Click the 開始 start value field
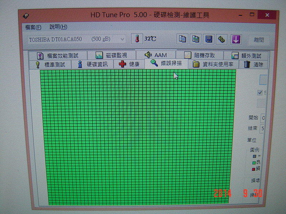This screenshot has width=286, height=214. pos(263,118)
